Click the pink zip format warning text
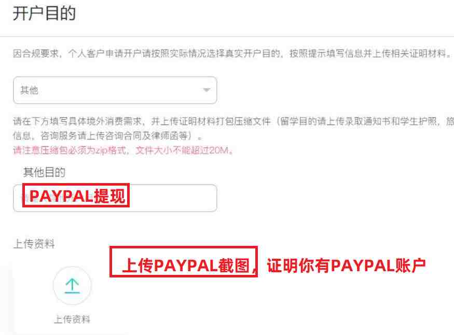 [123, 150]
